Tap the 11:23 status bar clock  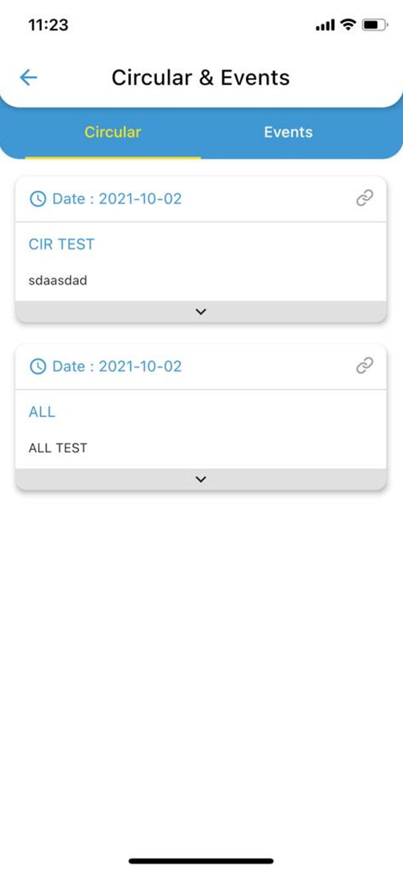pos(48,25)
